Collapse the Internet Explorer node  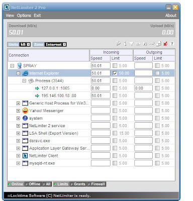[x=18, y=73]
